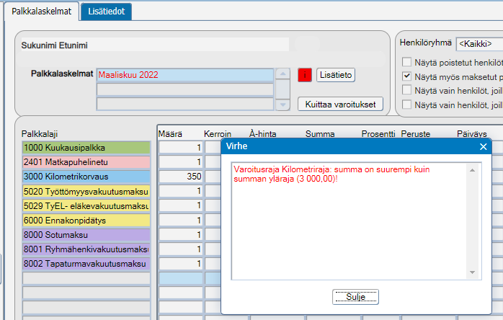The image size is (503, 320).
Task: Open the Lisätieto button
Action: point(336,75)
